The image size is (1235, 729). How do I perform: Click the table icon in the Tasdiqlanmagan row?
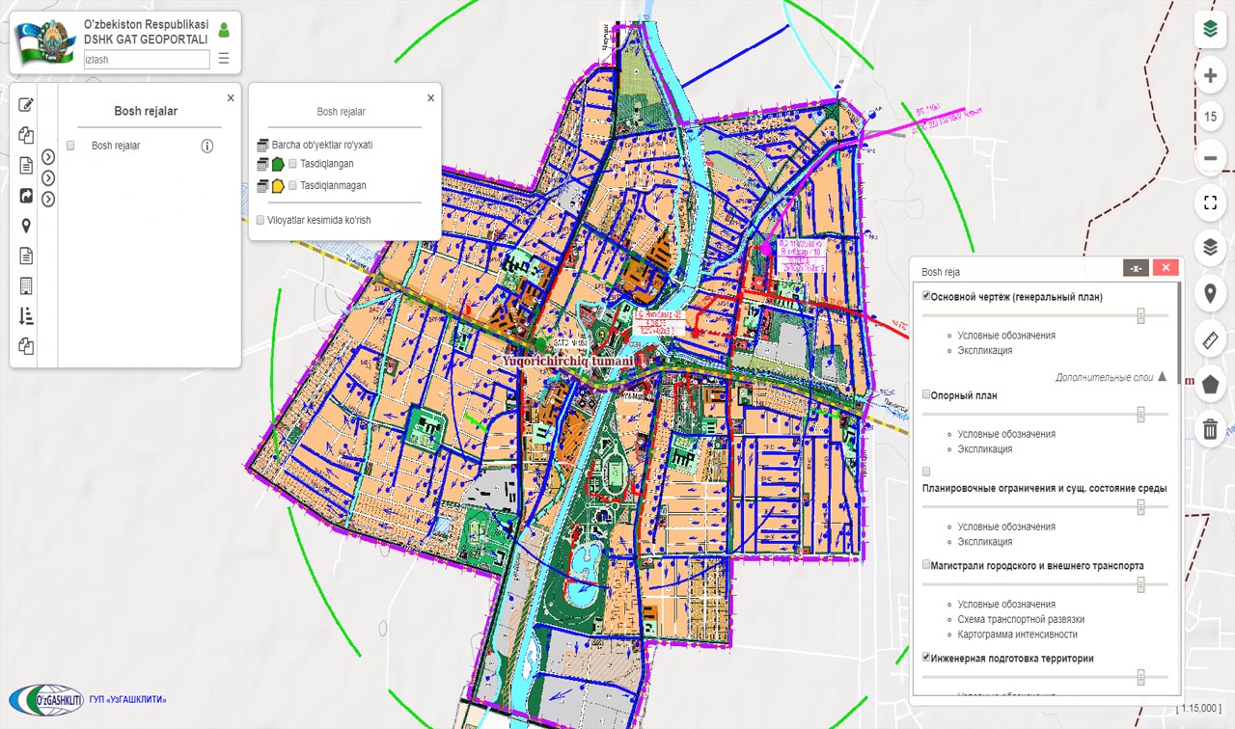[x=262, y=186]
